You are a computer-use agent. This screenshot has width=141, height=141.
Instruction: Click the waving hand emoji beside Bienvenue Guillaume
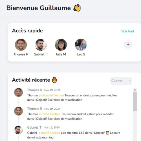(x=77, y=8)
